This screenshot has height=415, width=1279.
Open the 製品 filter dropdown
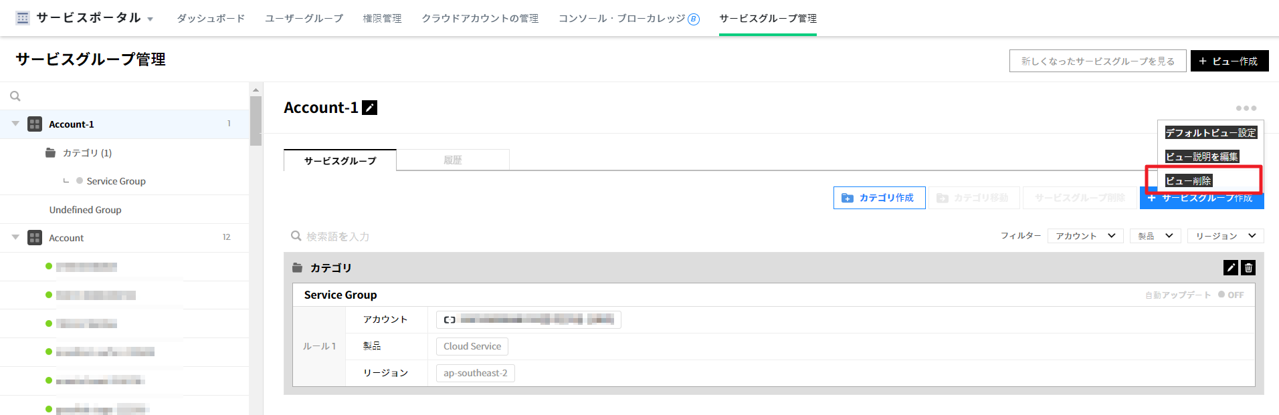pyautogui.click(x=1155, y=236)
